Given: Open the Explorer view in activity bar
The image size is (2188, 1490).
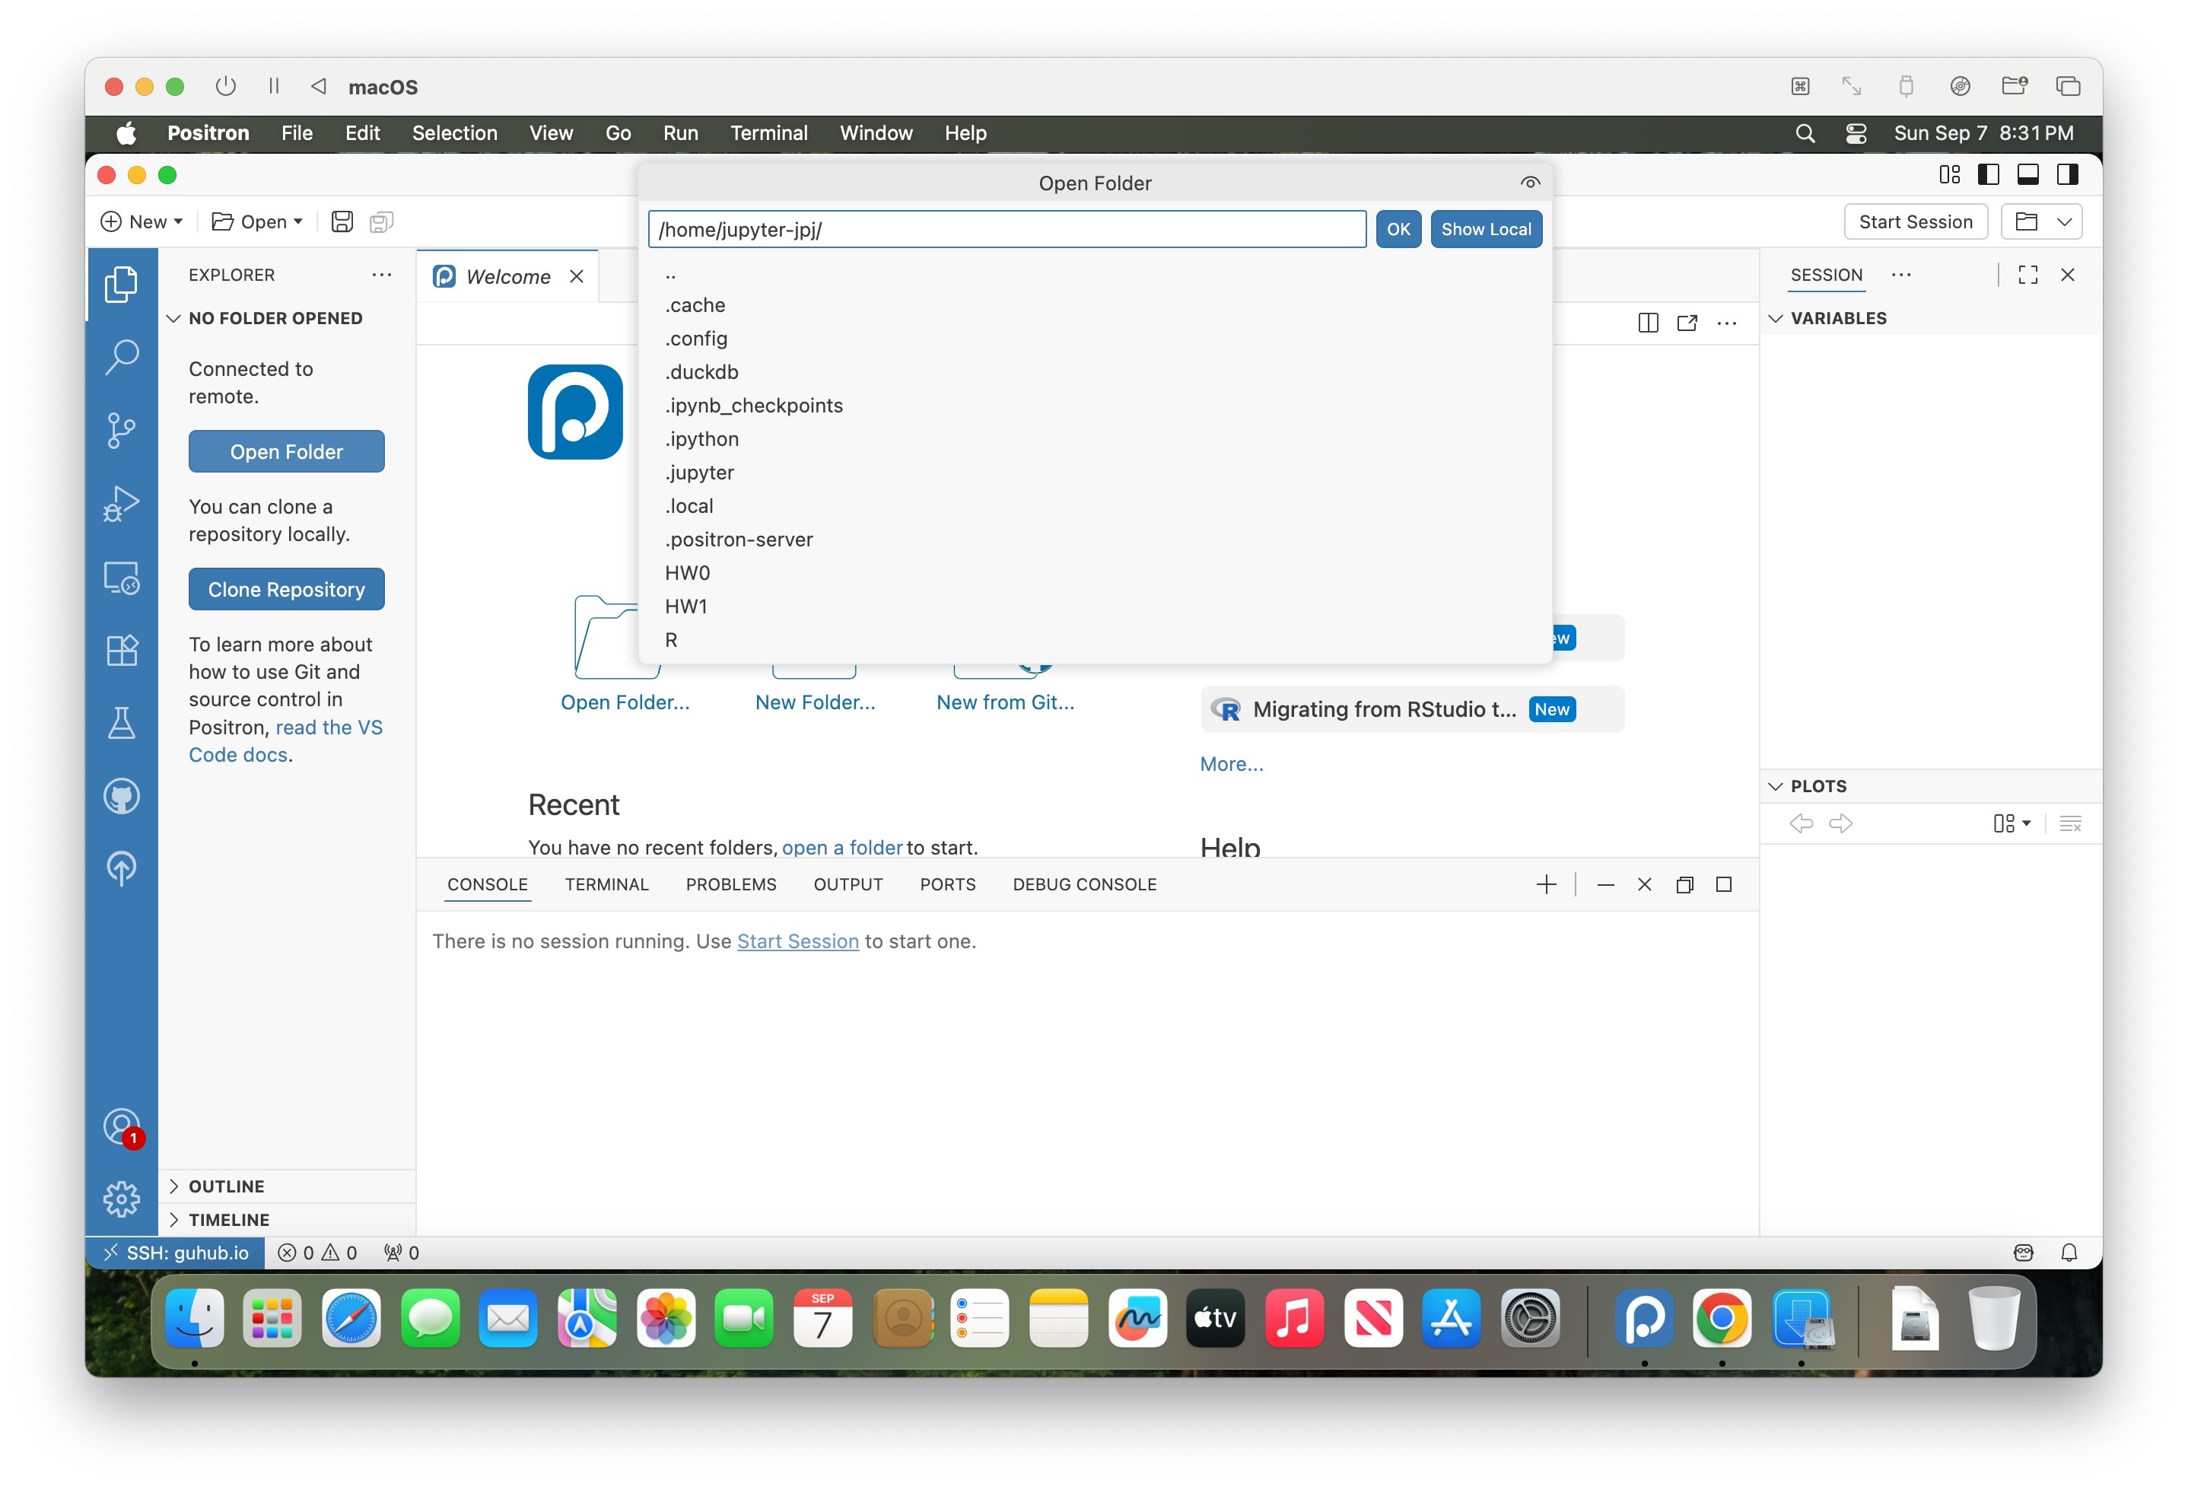Looking at the screenshot, I should (x=122, y=285).
